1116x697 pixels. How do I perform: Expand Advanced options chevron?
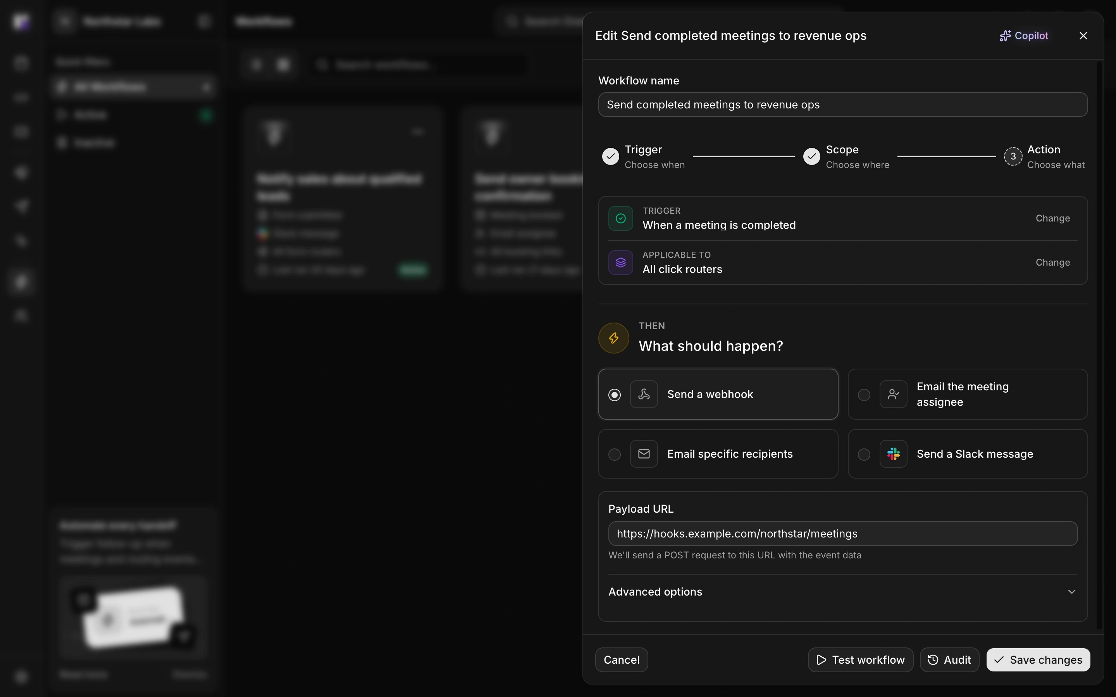1071,591
